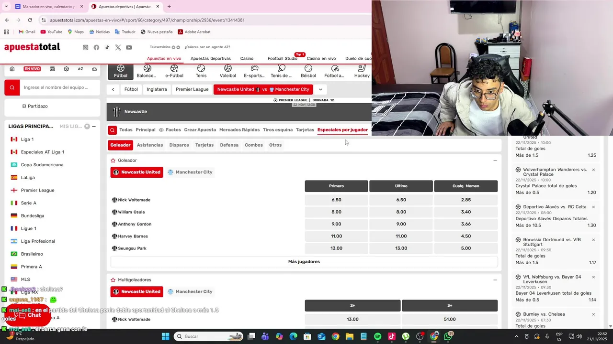Switch to the Crear Apuesta tab

(x=200, y=130)
